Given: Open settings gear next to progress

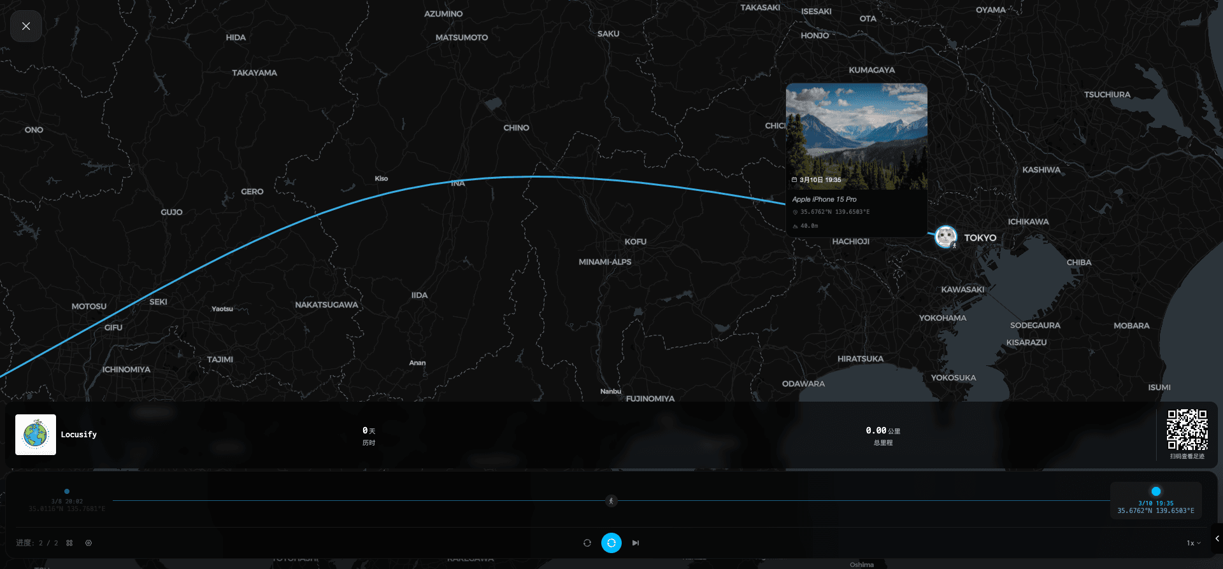Looking at the screenshot, I should tap(89, 543).
